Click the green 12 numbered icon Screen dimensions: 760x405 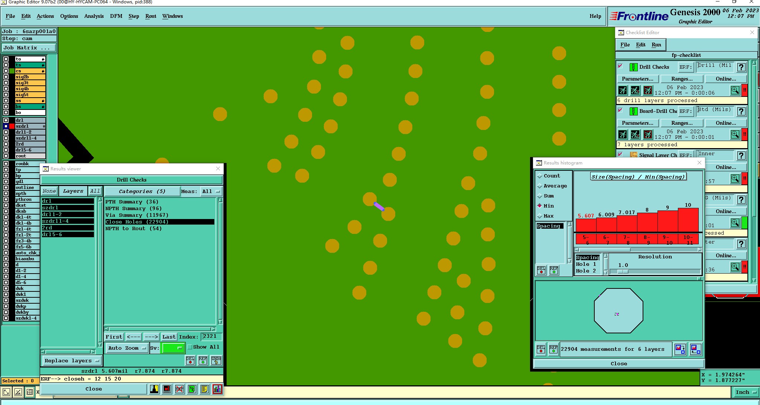192,389
